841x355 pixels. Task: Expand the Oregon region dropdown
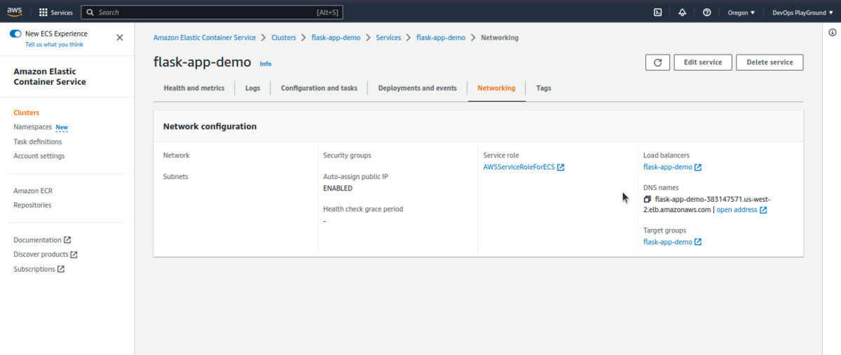(x=741, y=13)
